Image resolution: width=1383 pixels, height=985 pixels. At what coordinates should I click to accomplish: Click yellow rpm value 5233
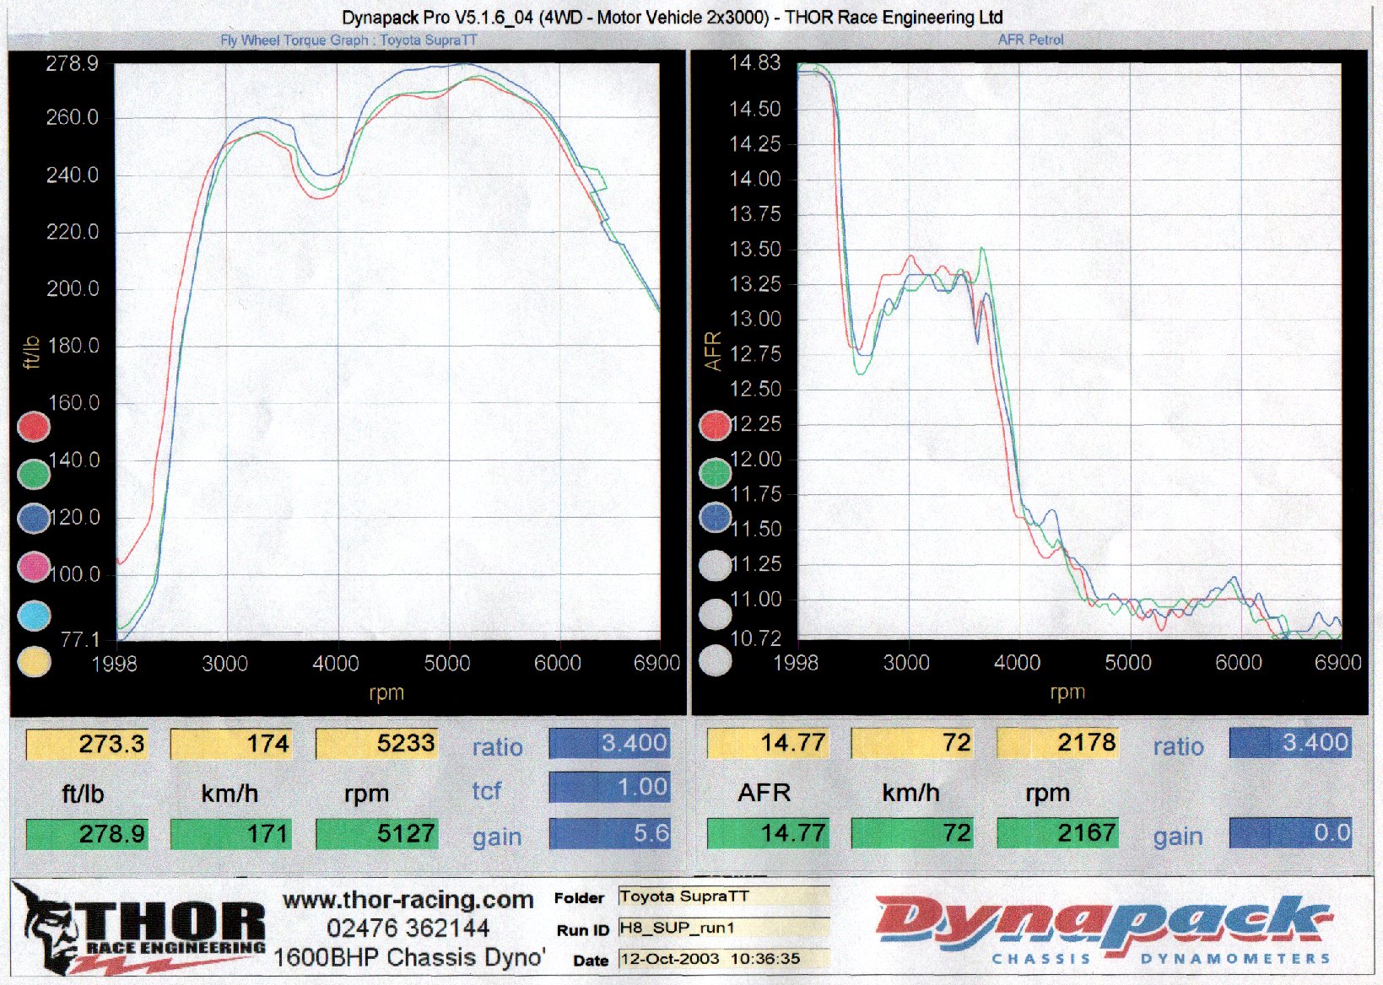pyautogui.click(x=376, y=743)
